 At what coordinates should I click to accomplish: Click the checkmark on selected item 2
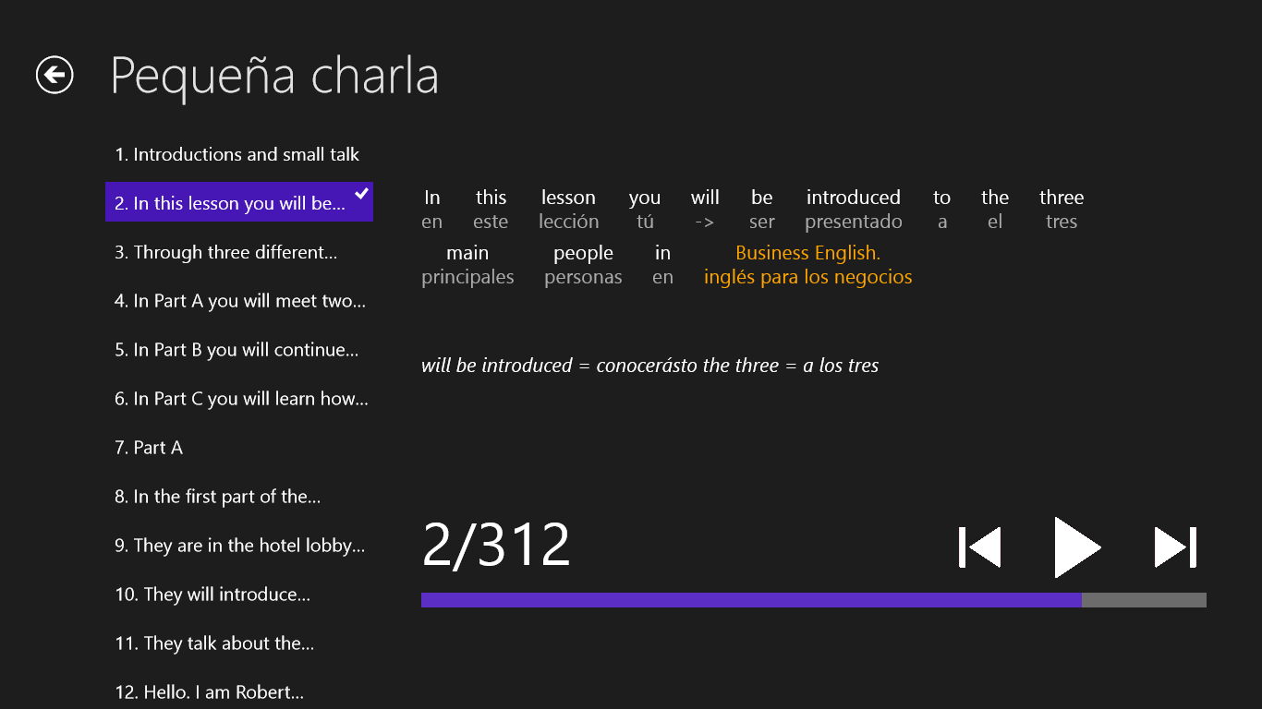(x=362, y=194)
